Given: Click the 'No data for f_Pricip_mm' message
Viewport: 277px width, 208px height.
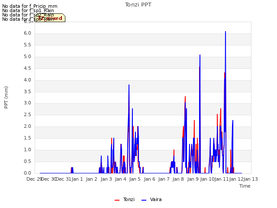Looking at the screenshot, I should [30, 6].
